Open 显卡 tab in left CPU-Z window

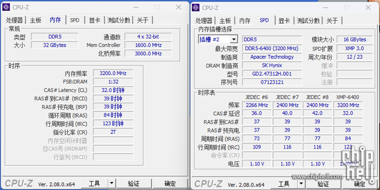95,20
